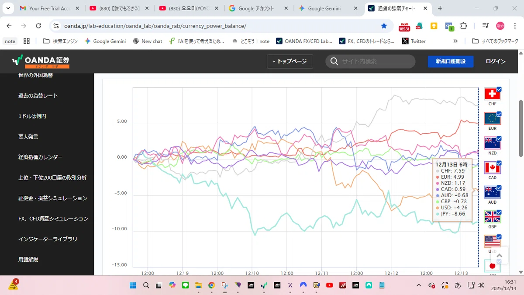Open the apps grid icon in bookmarks bar
The image size is (524, 295).
tap(27, 41)
